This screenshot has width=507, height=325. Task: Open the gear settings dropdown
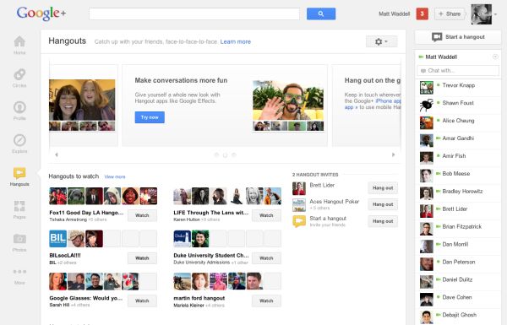(381, 41)
